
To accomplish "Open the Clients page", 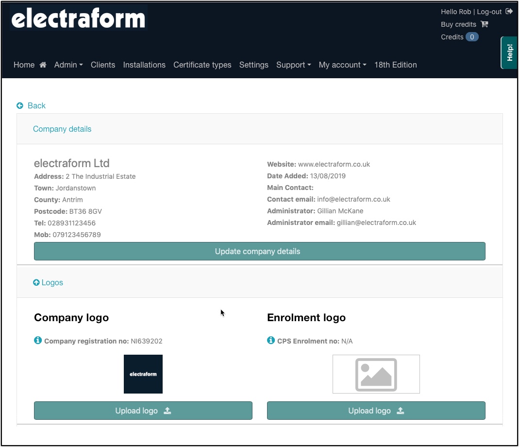I will click(x=103, y=65).
